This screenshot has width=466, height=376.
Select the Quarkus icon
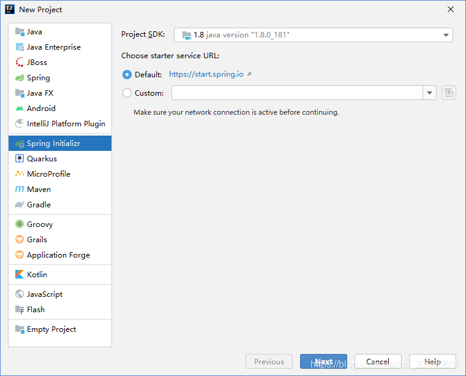(20, 159)
